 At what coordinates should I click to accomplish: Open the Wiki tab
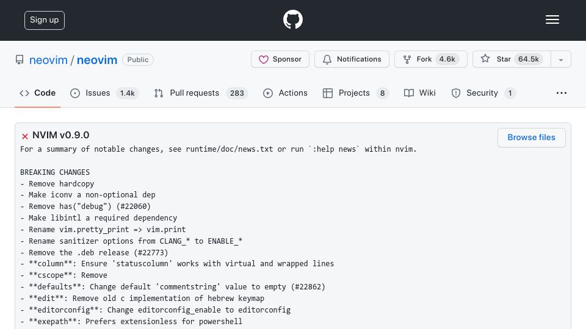(x=420, y=93)
